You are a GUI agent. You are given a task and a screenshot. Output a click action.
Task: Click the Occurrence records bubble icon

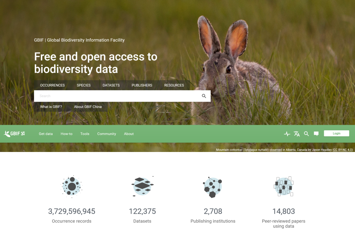pos(72,186)
